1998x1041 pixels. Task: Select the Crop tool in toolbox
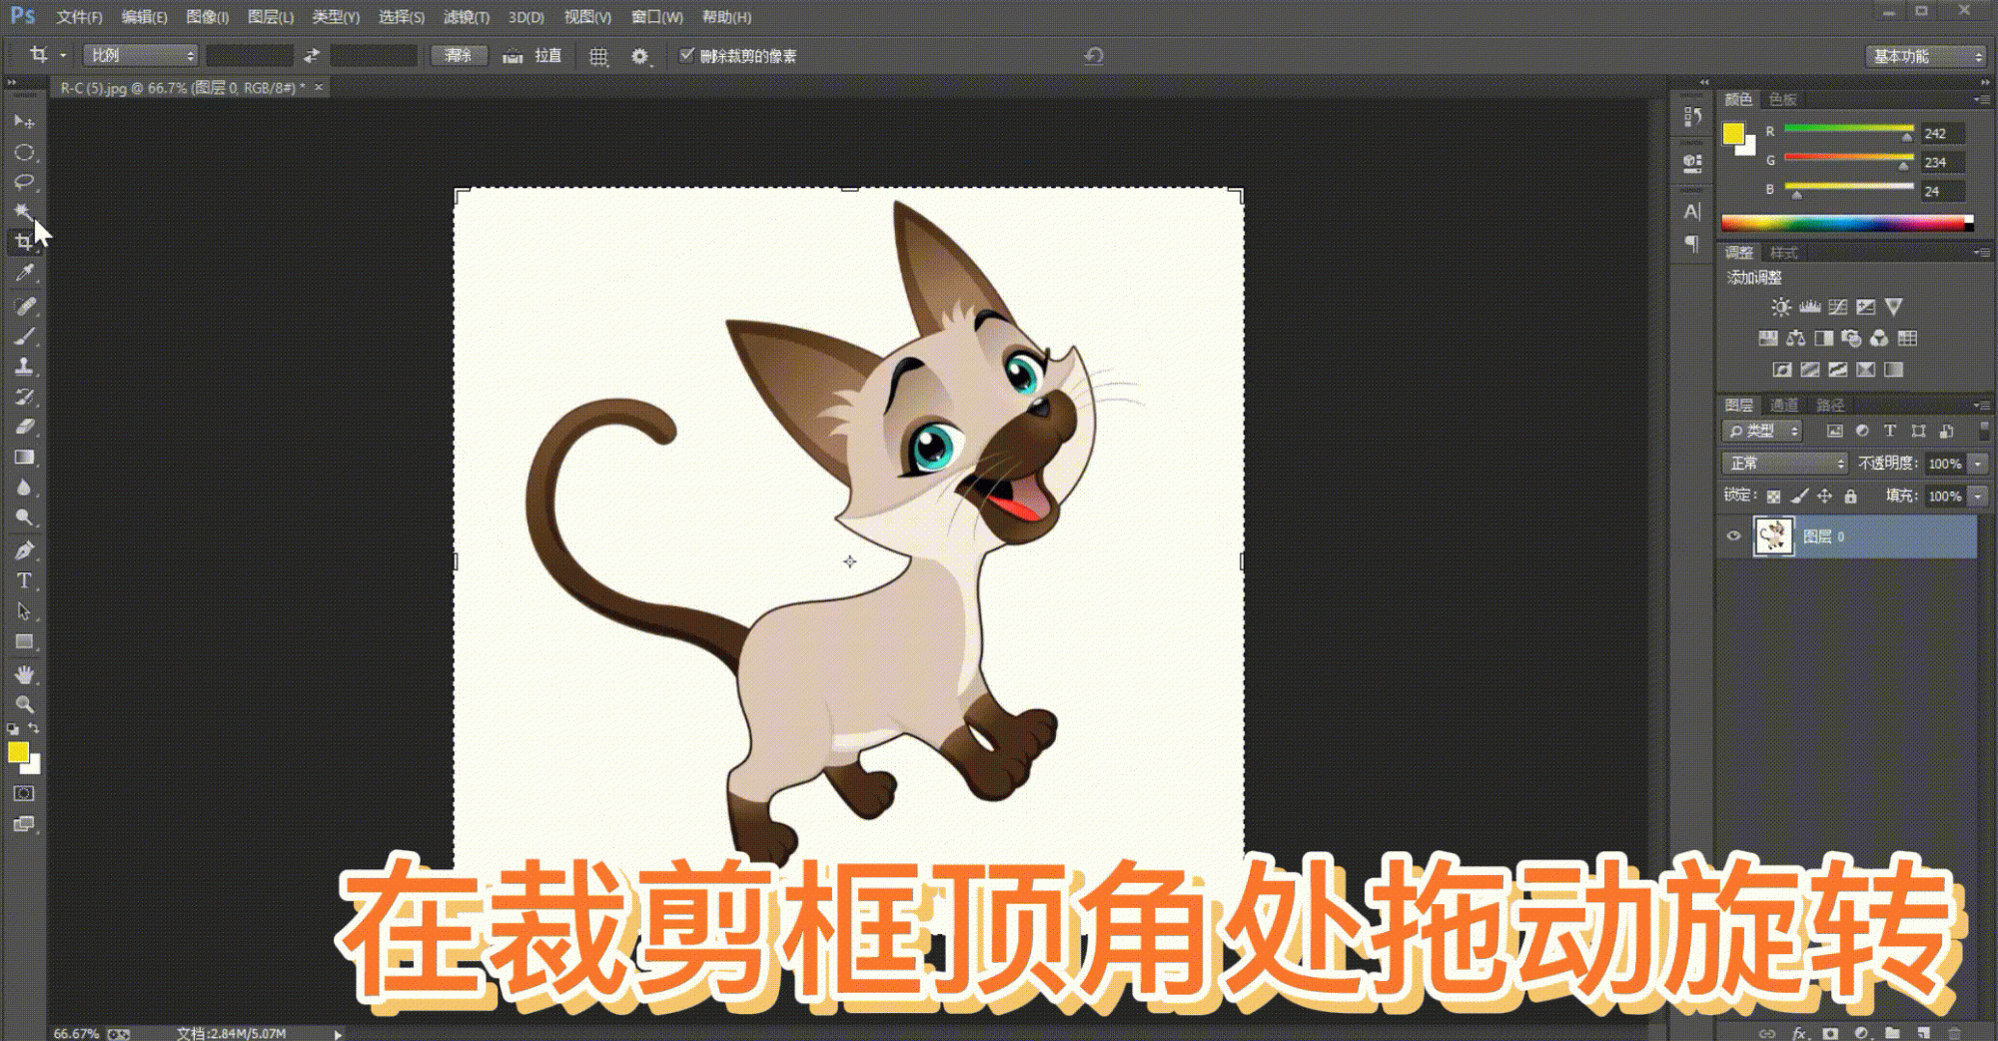pos(24,242)
